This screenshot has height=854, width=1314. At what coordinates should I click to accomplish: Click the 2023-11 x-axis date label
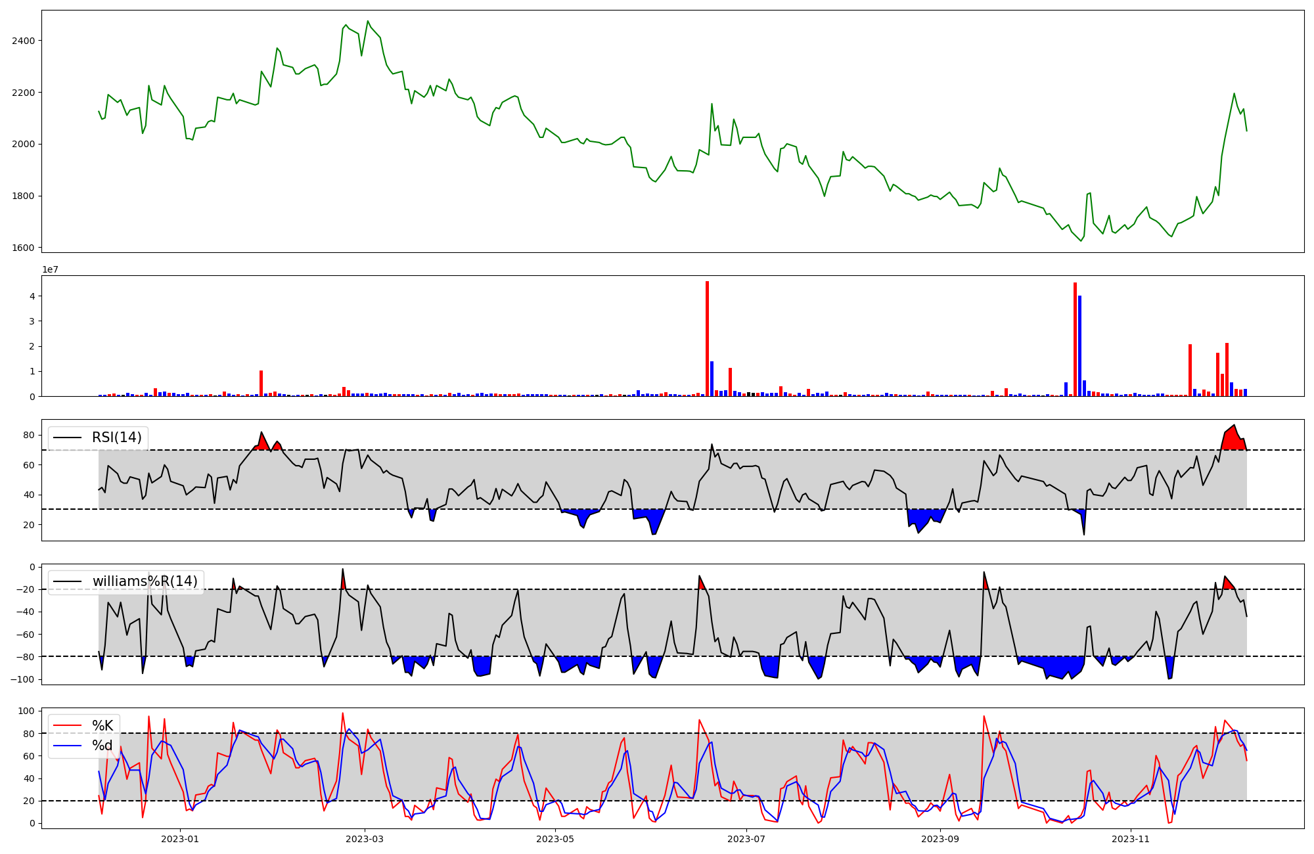click(x=1131, y=839)
